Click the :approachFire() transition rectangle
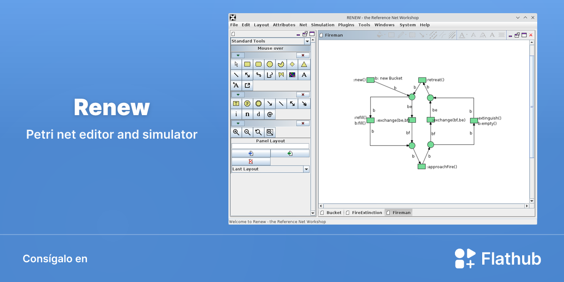Screen dimensions: 564x282 (x=422, y=166)
